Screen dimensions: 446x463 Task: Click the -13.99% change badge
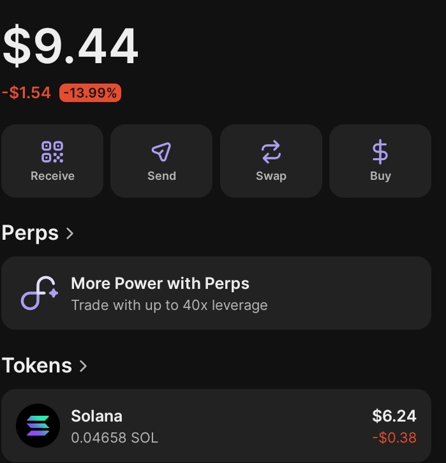[x=90, y=93]
